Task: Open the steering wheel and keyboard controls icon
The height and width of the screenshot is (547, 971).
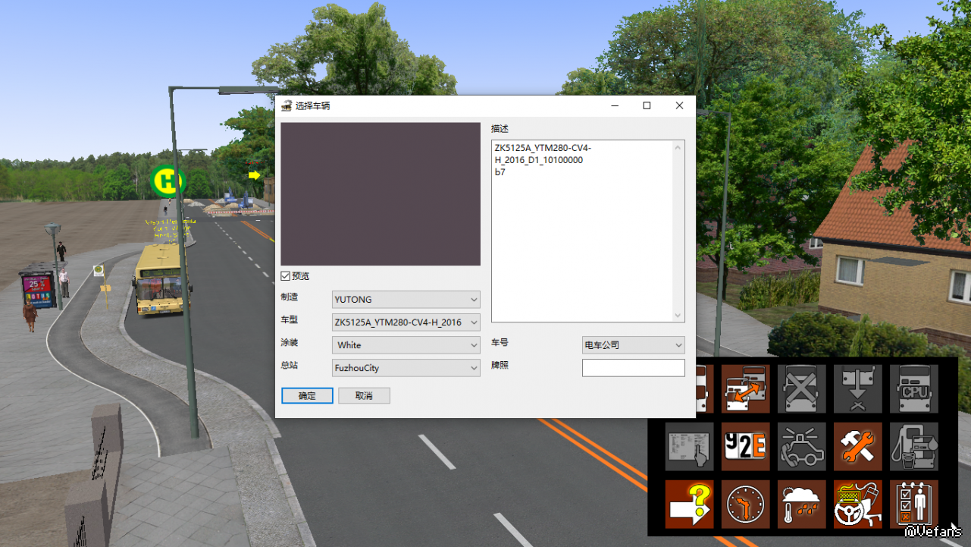Action: (x=857, y=504)
